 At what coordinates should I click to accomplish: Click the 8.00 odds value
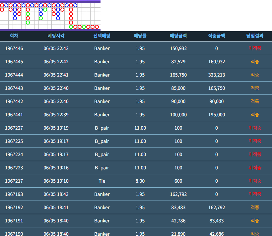point(140,181)
